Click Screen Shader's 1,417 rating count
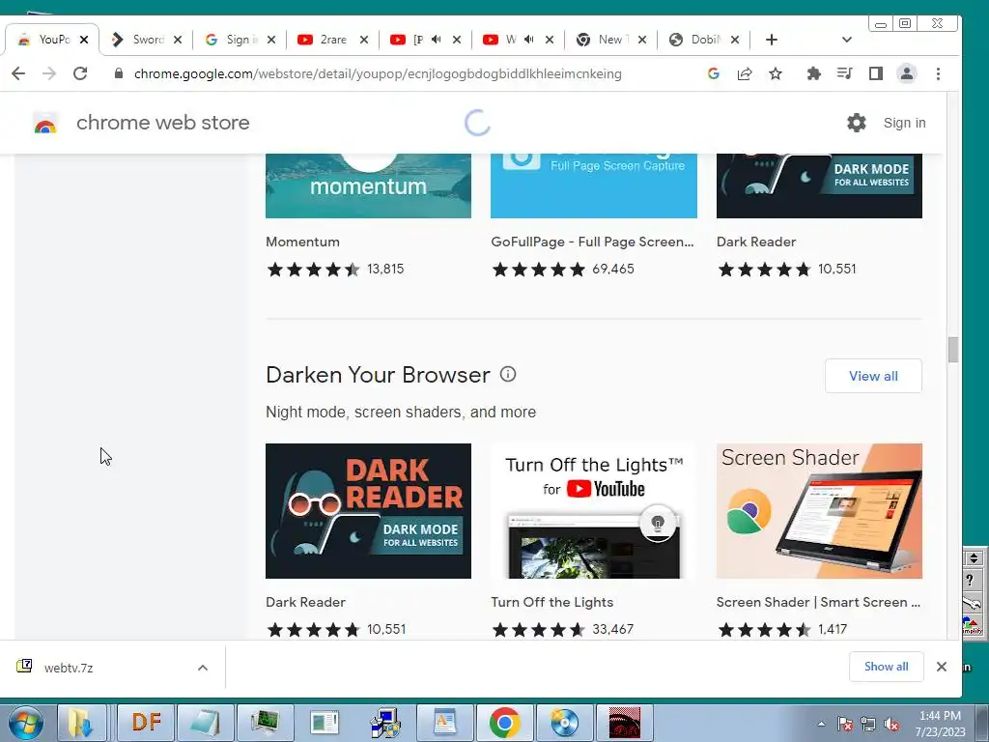989x742 pixels. 833,629
